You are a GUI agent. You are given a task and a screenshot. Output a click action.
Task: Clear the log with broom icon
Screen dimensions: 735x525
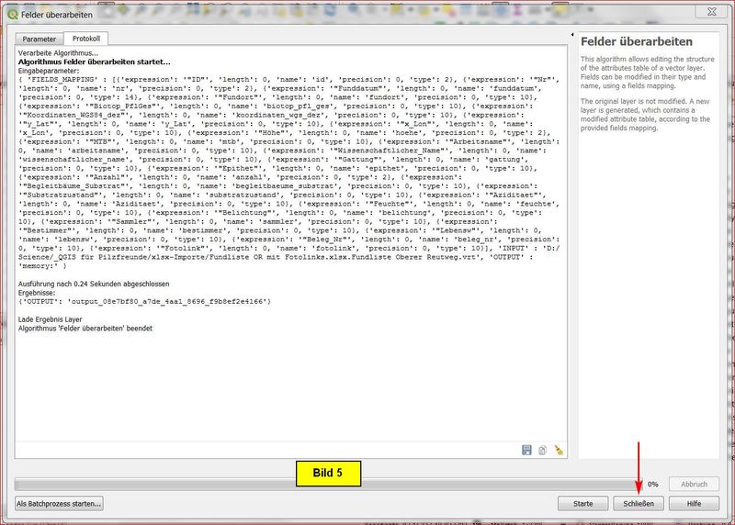click(557, 450)
